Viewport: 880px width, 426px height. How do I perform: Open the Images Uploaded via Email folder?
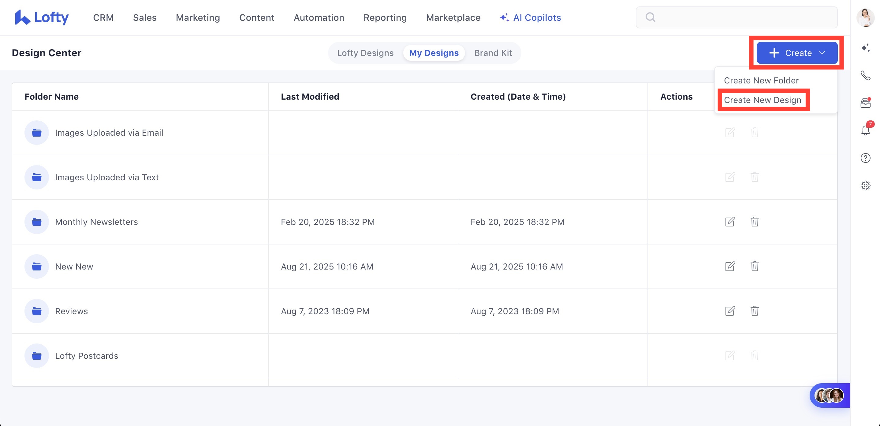point(109,133)
